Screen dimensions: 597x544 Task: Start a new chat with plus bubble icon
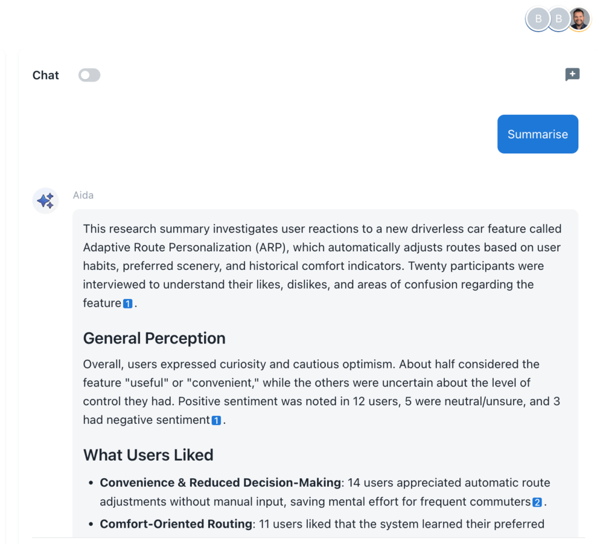[572, 75]
